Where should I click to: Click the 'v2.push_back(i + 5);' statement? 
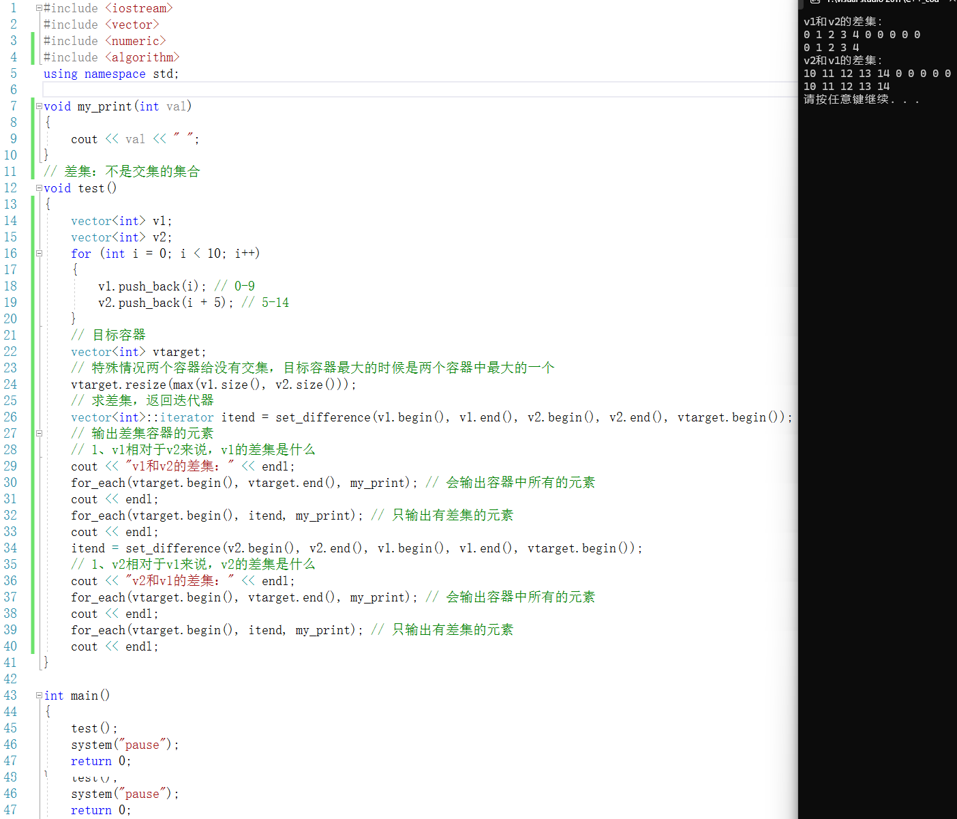point(166,303)
